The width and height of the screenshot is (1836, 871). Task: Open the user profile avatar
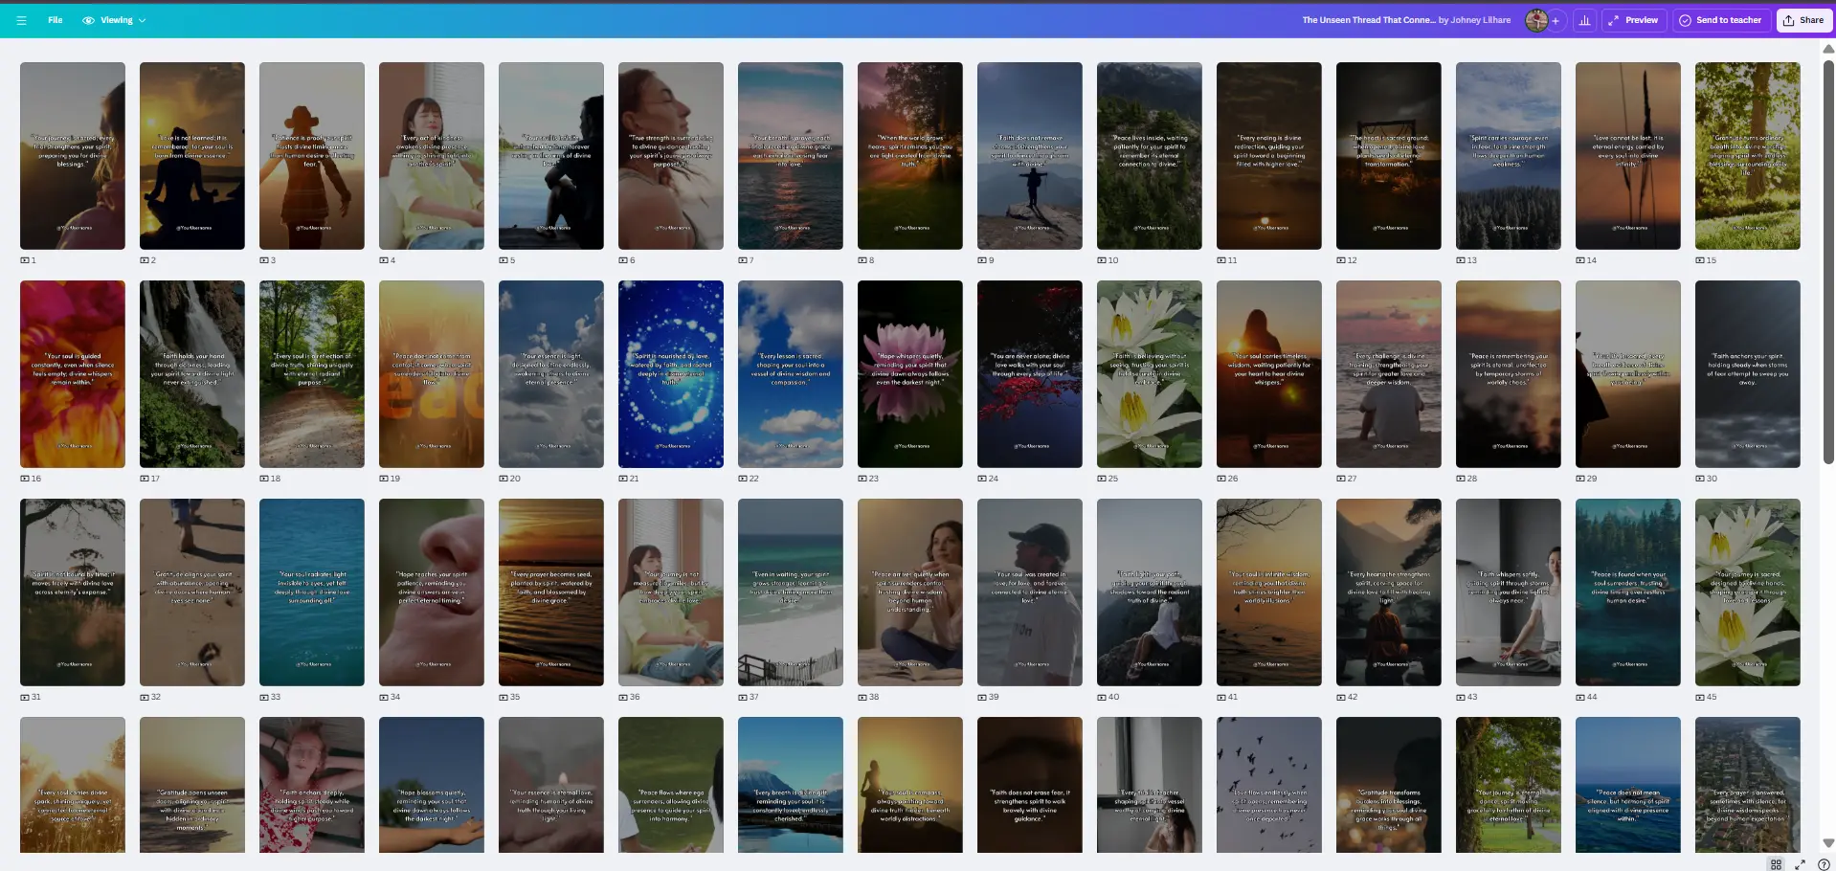click(1535, 20)
